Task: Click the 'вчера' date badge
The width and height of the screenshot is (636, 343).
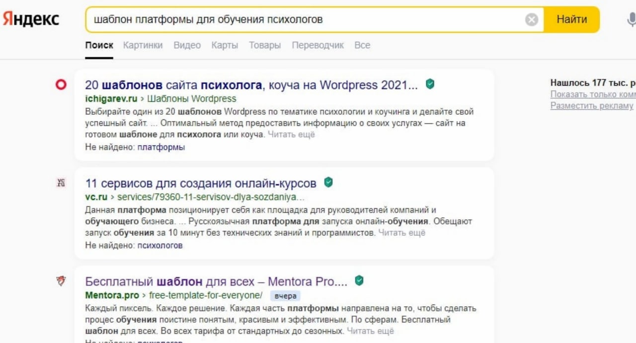Action: tap(285, 296)
